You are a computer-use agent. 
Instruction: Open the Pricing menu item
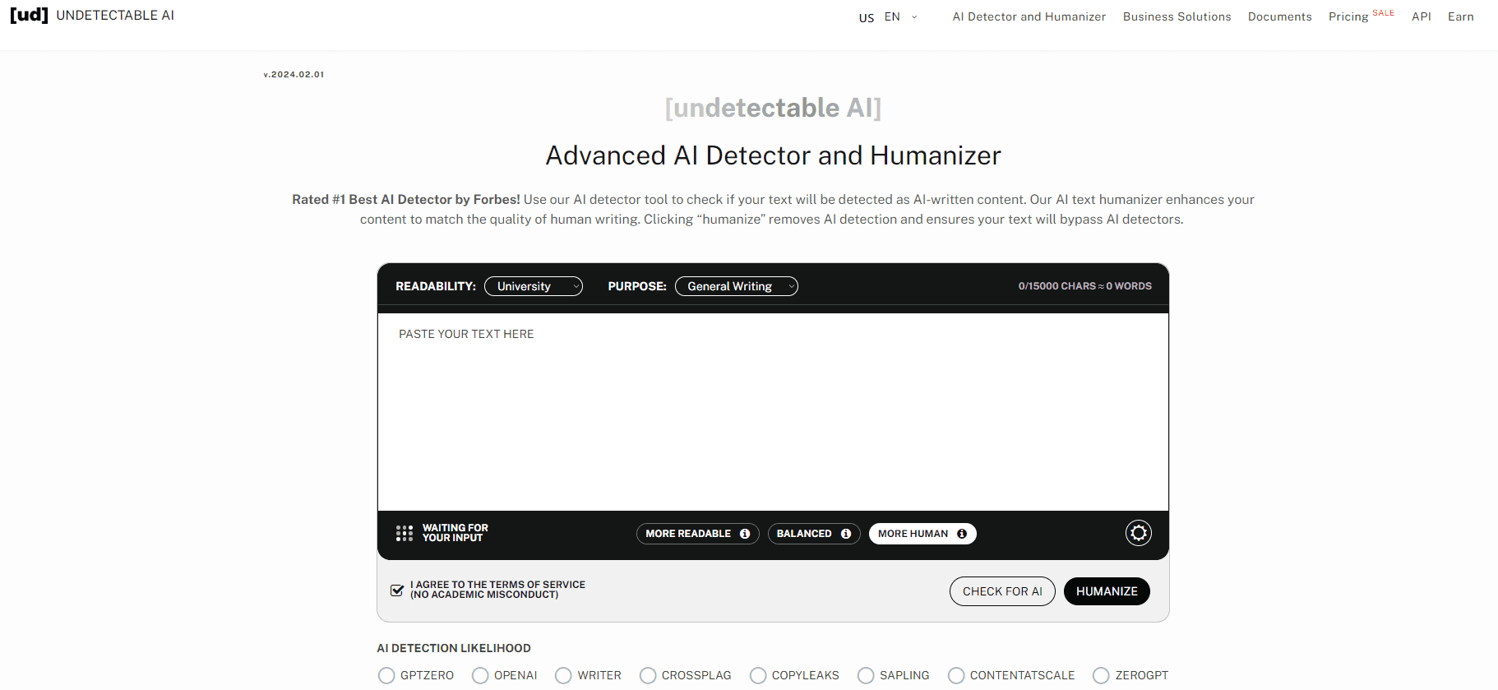click(1348, 16)
